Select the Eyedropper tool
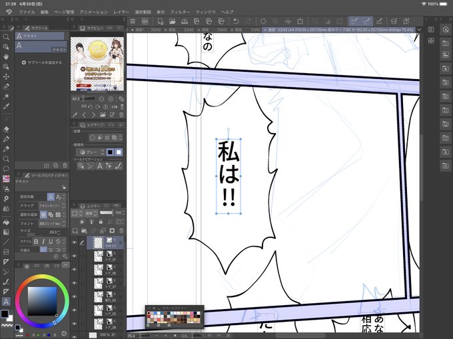 pos(6,106)
